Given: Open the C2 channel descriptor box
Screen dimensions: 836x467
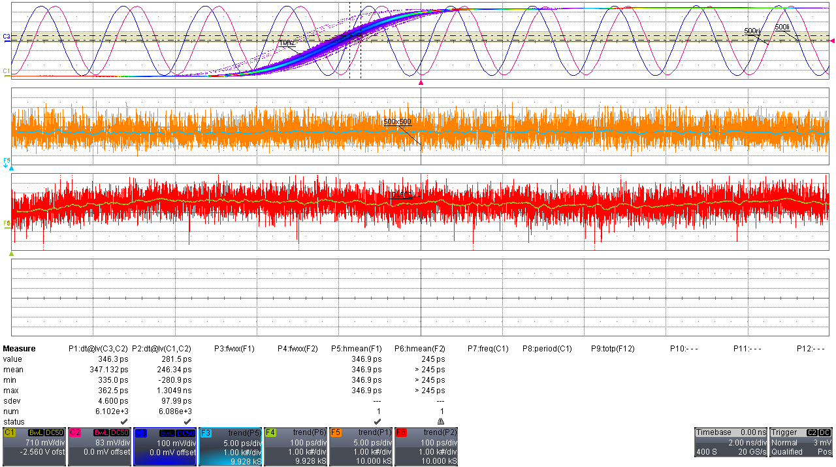Looking at the screenshot, I should point(99,447).
